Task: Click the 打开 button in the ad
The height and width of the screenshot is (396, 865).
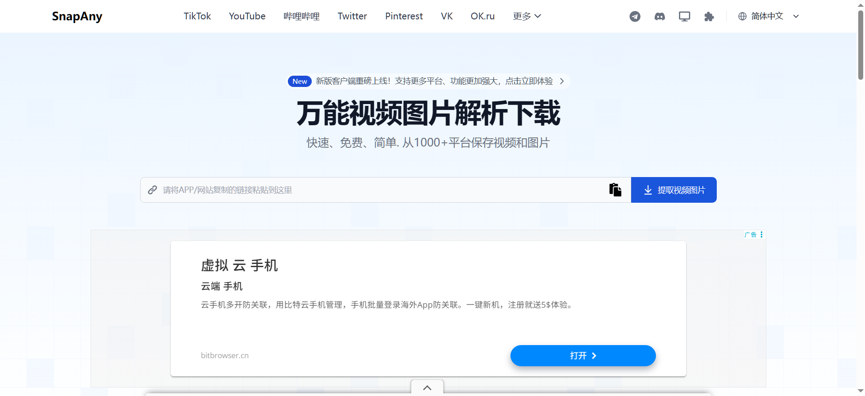Action: [583, 355]
